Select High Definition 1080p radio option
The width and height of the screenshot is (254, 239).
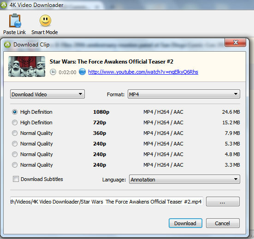(x=15, y=112)
